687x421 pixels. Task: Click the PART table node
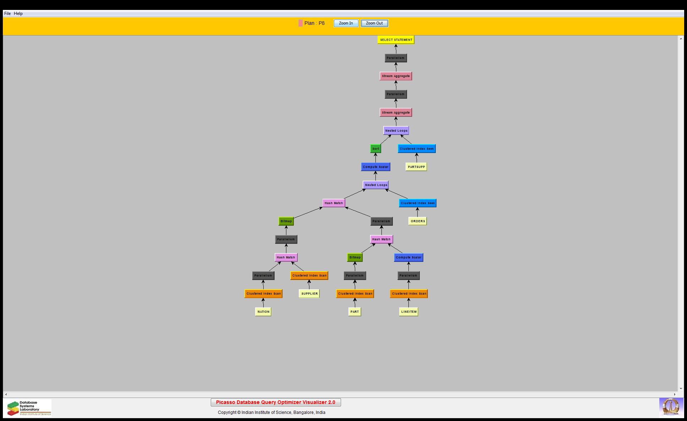[355, 312]
